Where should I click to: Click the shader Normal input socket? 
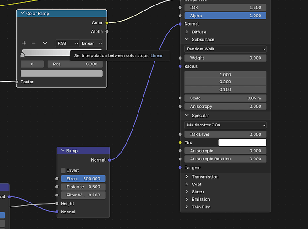(x=180, y=24)
